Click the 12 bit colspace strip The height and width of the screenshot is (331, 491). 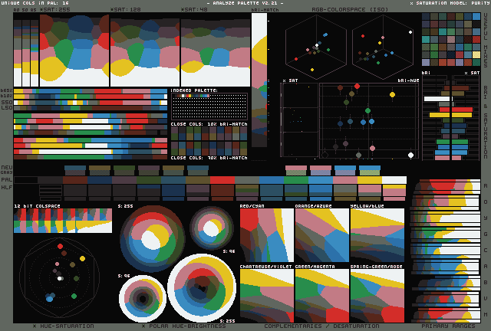click(x=62, y=221)
